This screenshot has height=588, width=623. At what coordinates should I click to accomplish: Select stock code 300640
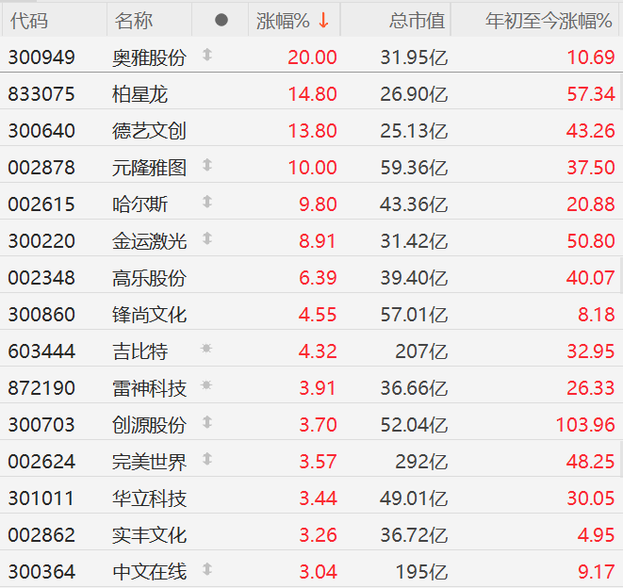41,131
